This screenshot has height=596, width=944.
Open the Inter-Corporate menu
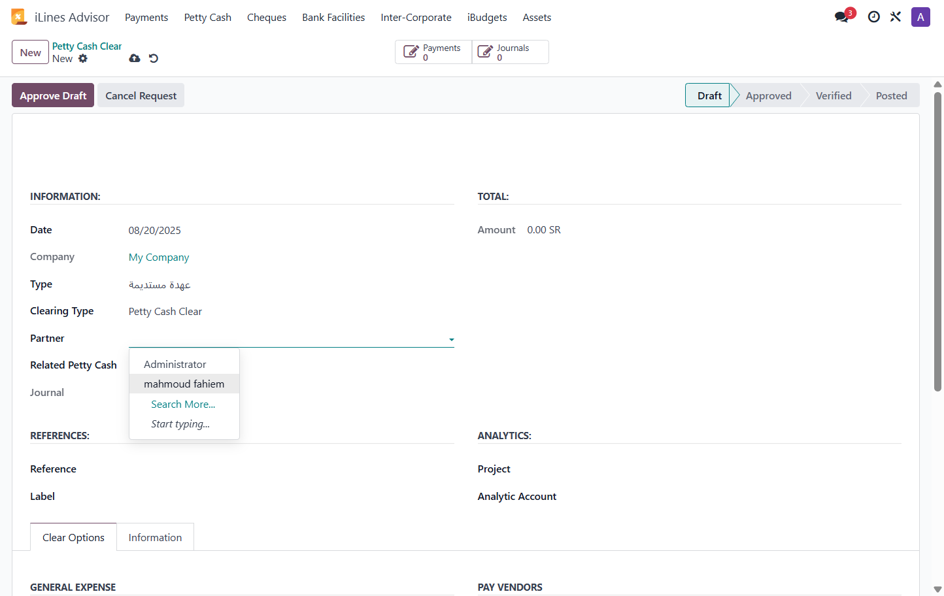(x=416, y=18)
